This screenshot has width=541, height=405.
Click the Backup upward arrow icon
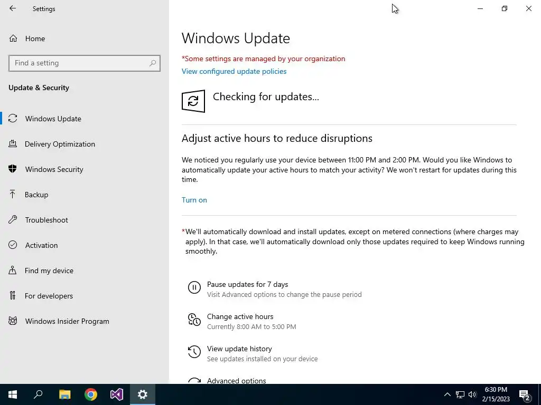[13, 194]
